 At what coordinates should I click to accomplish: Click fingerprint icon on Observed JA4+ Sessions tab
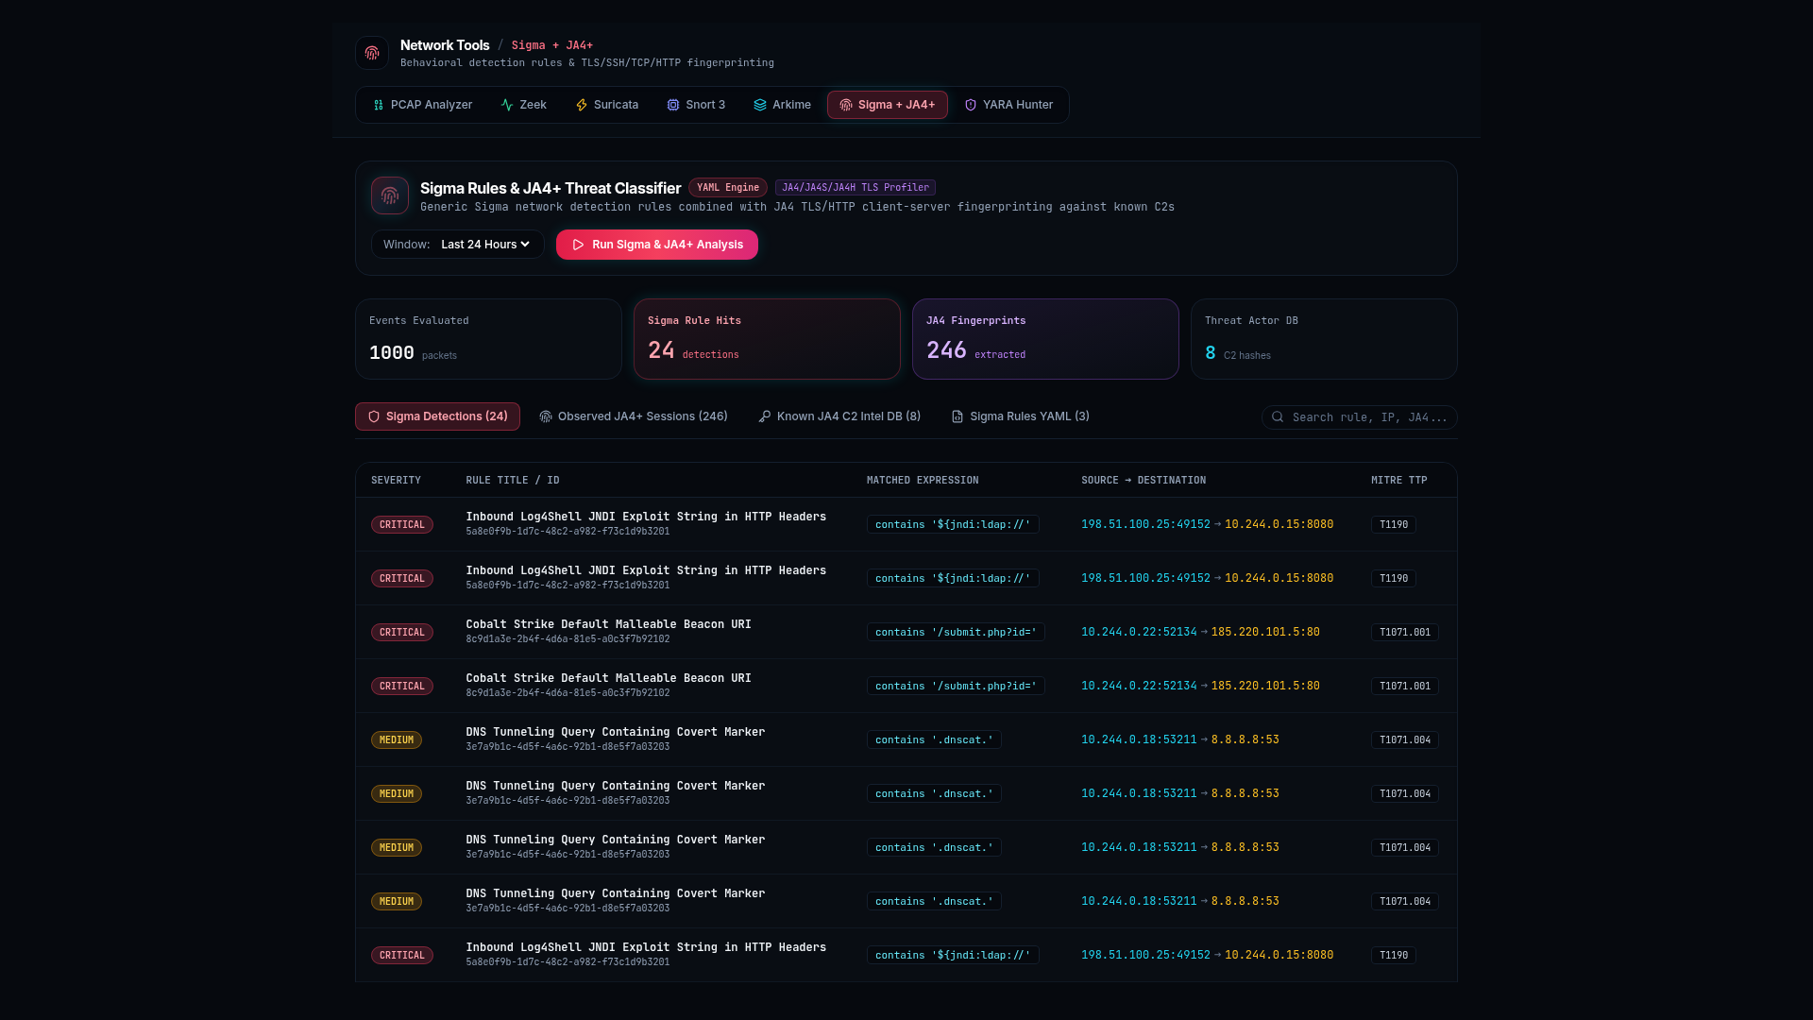[546, 416]
